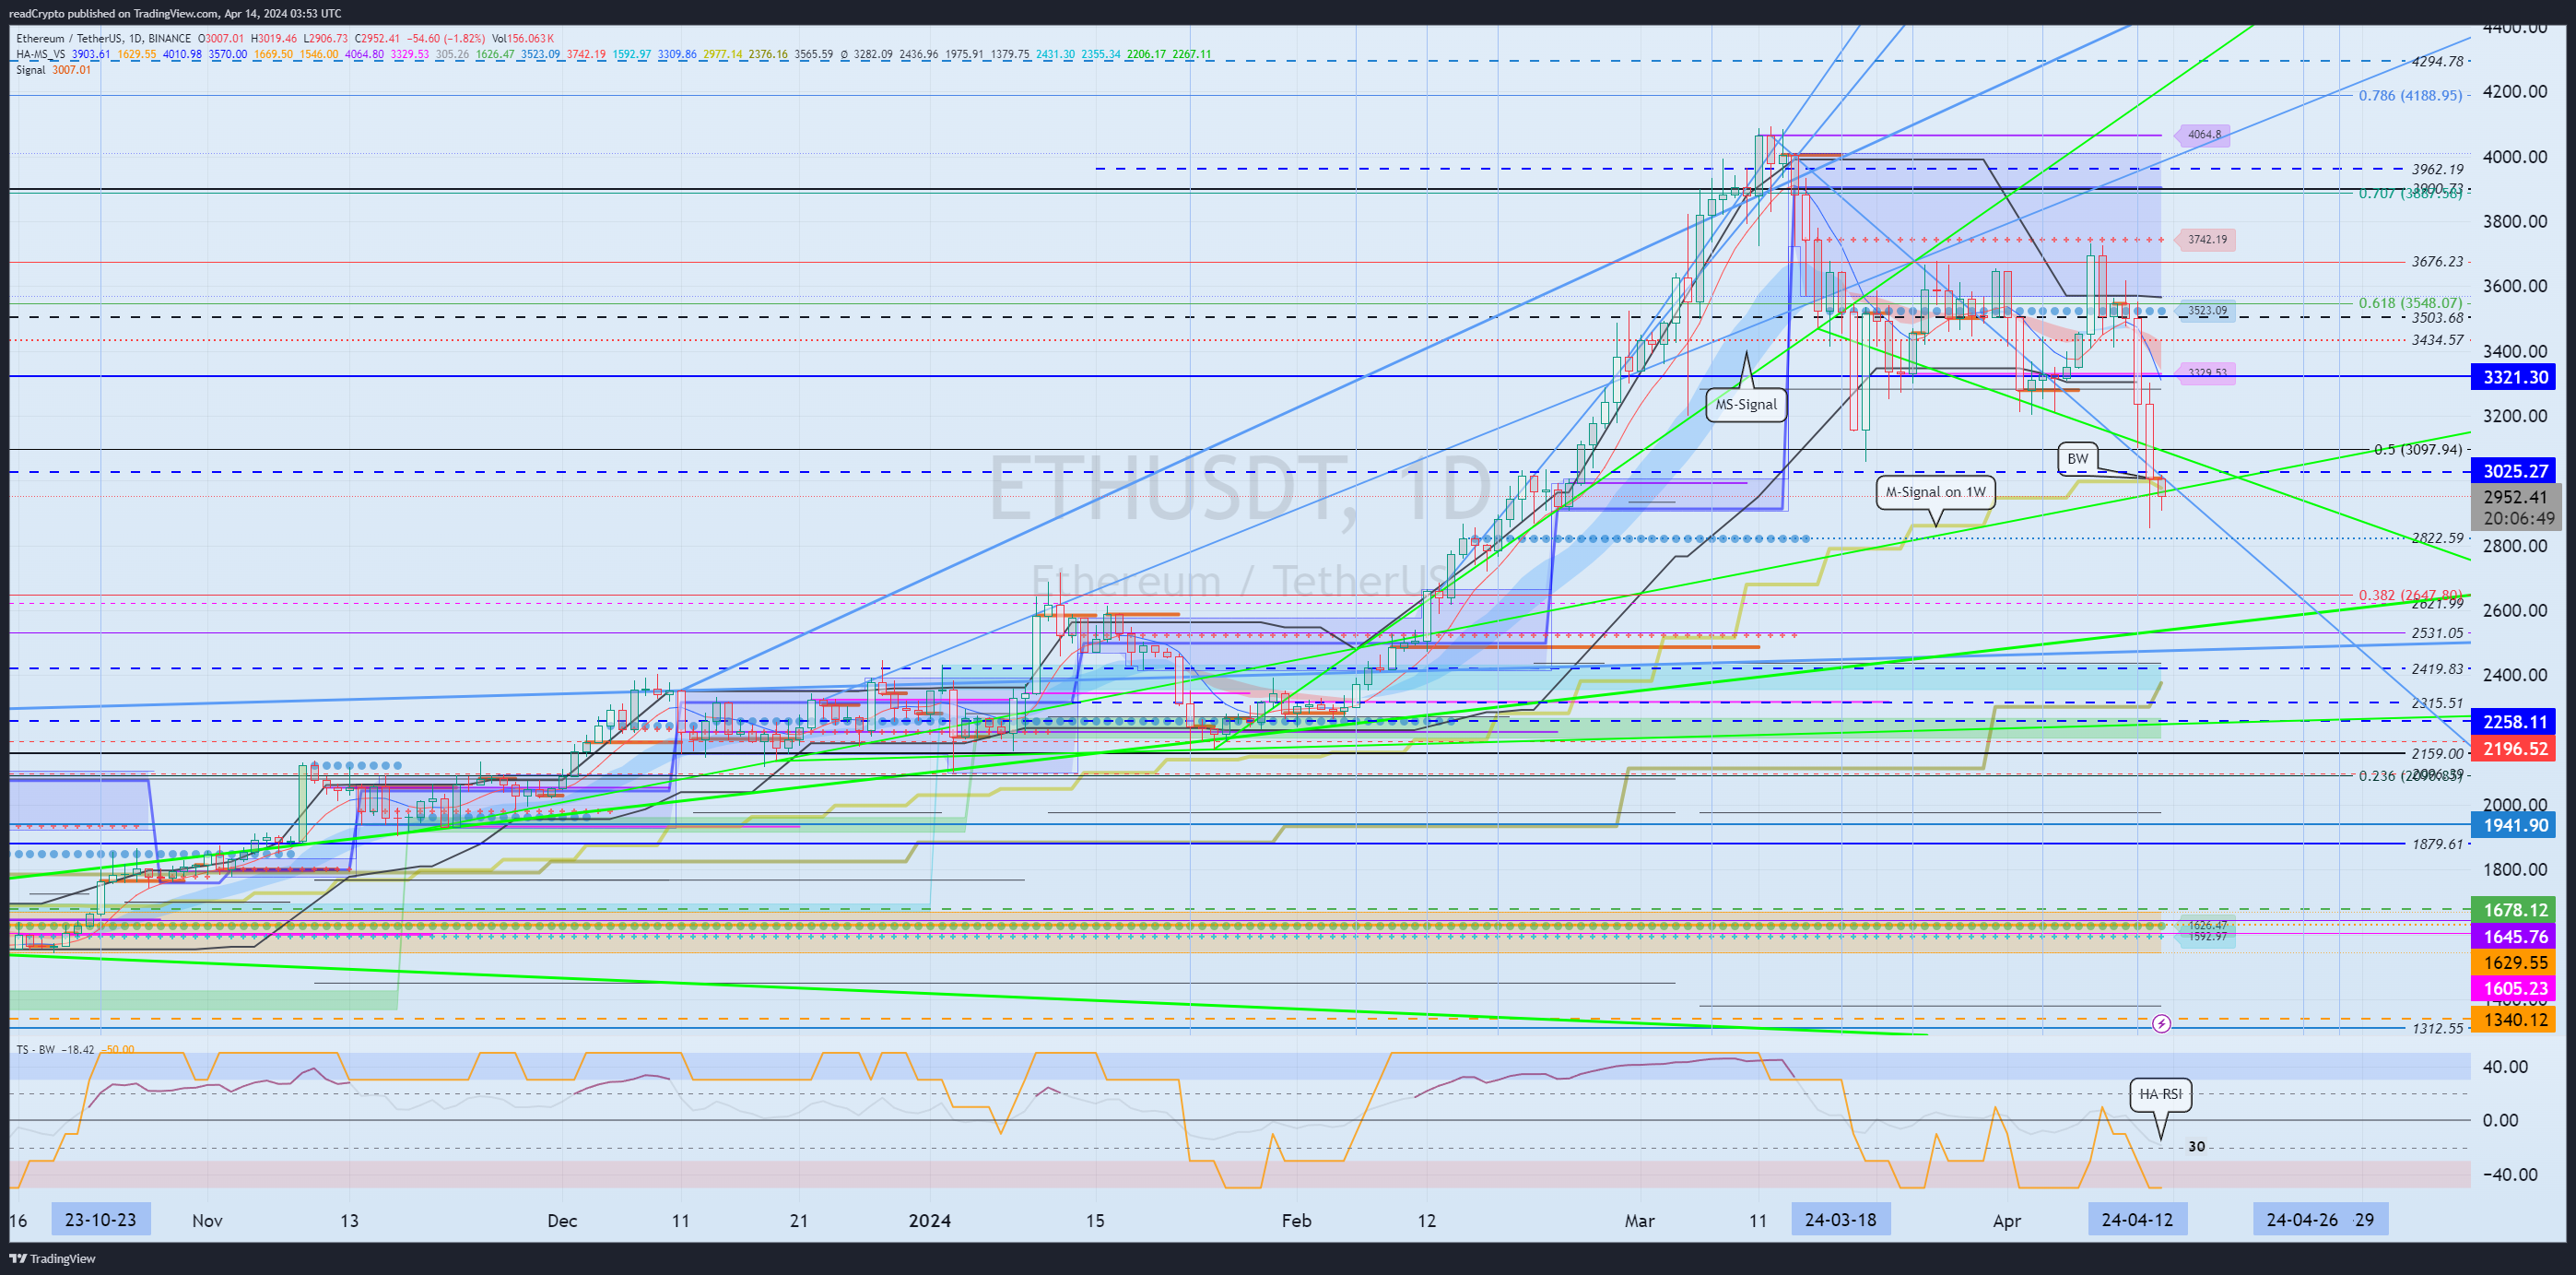The width and height of the screenshot is (2576, 1275).
Task: Click the Signal 3007.01 indicator legend
Action: 53,70
